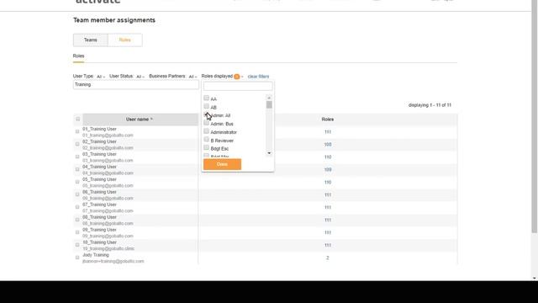
Task: Check the AA role checkbox
Action: tap(206, 98)
